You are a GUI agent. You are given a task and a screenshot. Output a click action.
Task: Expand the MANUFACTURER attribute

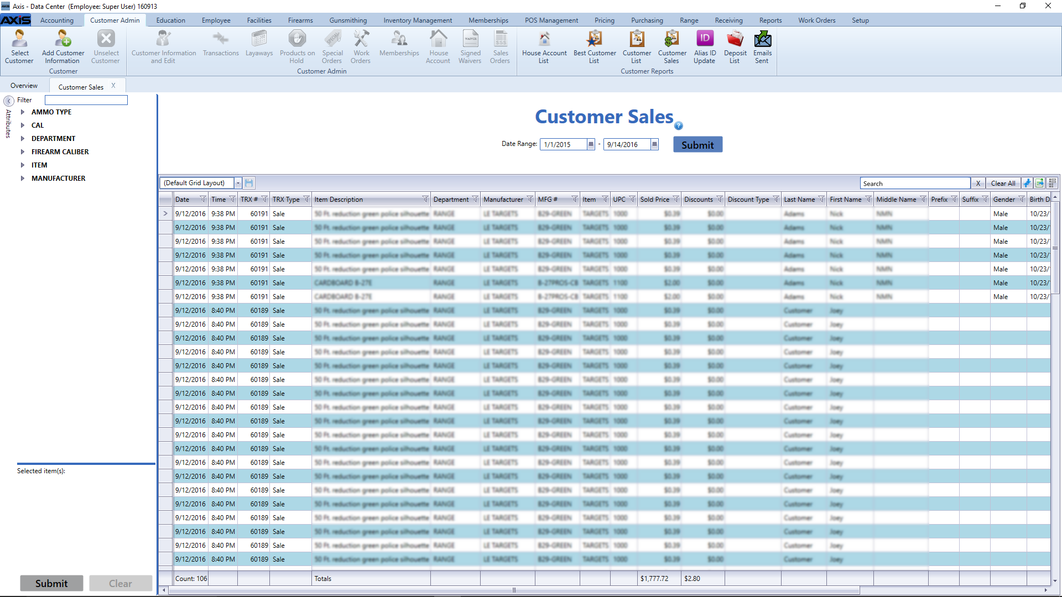23,179
